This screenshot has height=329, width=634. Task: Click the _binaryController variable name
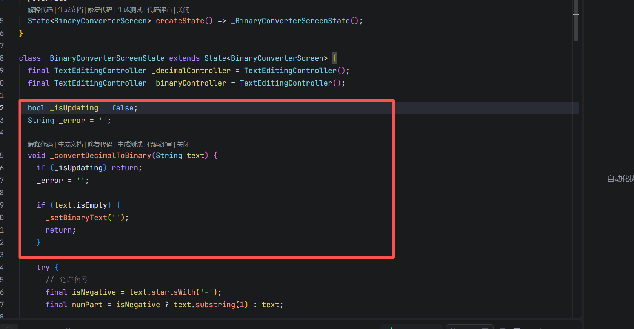(x=189, y=83)
